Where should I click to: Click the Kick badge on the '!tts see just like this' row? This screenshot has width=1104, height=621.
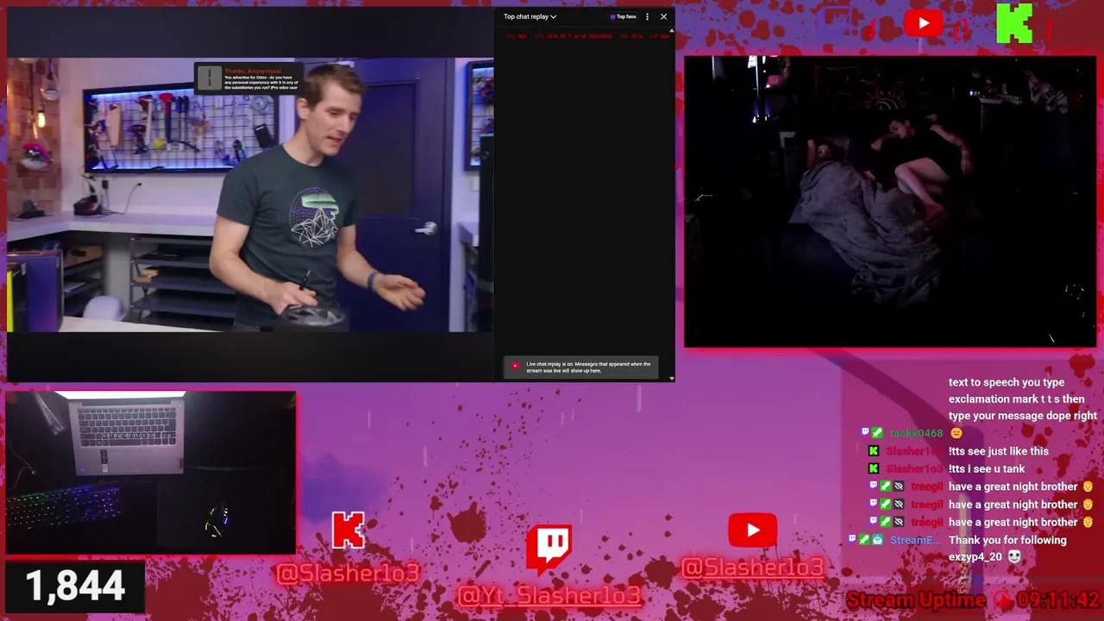coord(874,451)
